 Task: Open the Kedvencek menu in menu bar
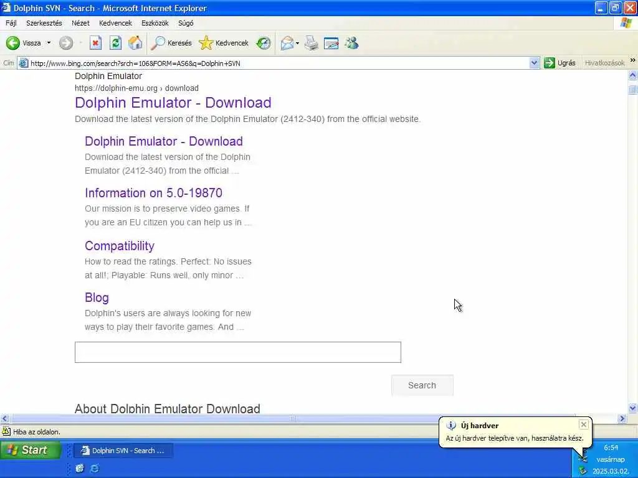115,23
